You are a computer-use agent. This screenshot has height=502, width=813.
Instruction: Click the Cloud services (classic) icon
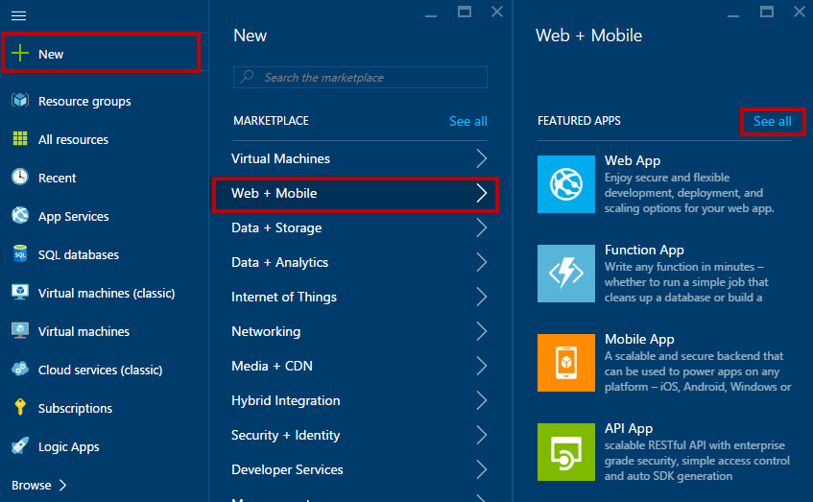[20, 369]
